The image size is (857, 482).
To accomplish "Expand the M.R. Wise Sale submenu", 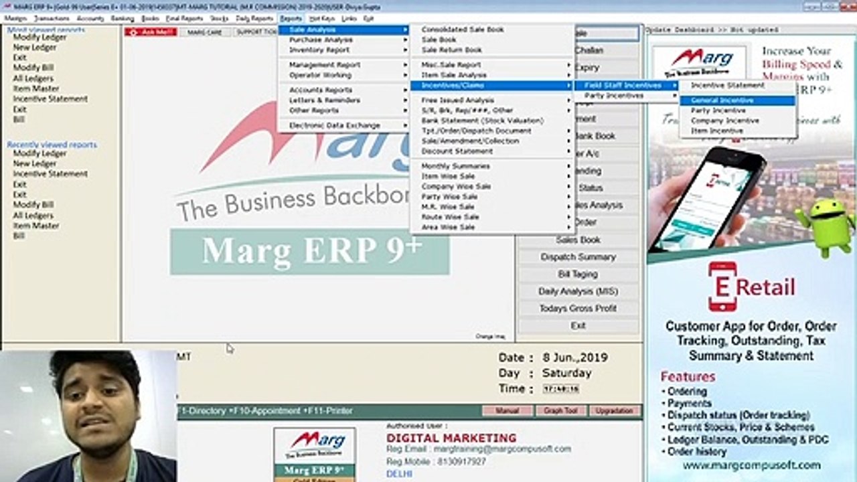I will (492, 208).
